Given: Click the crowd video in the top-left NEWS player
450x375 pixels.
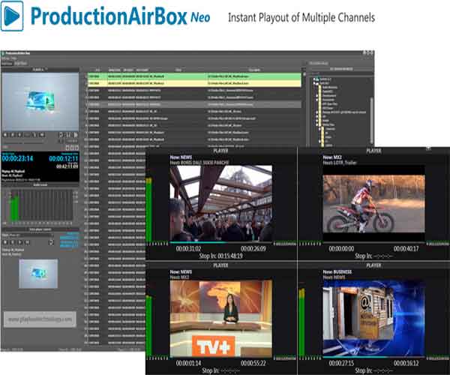Looking at the screenshot, I should pyautogui.click(x=221, y=203).
